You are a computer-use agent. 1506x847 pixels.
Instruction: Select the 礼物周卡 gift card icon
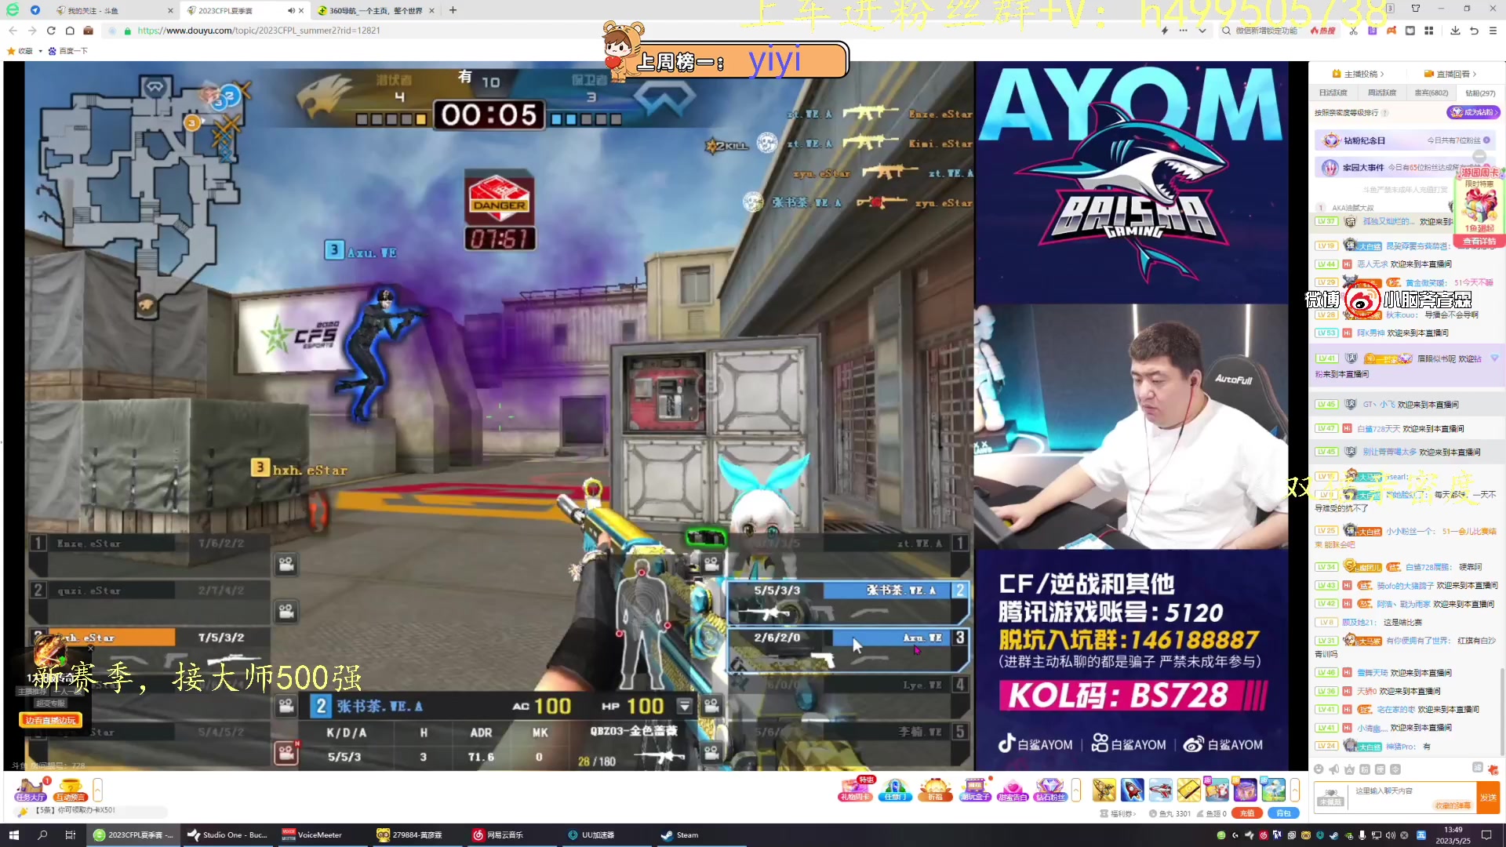click(855, 789)
